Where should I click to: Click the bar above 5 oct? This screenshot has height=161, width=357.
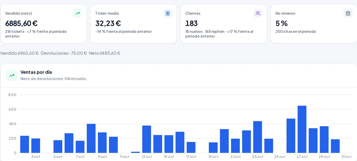pyautogui.click(x=58, y=146)
